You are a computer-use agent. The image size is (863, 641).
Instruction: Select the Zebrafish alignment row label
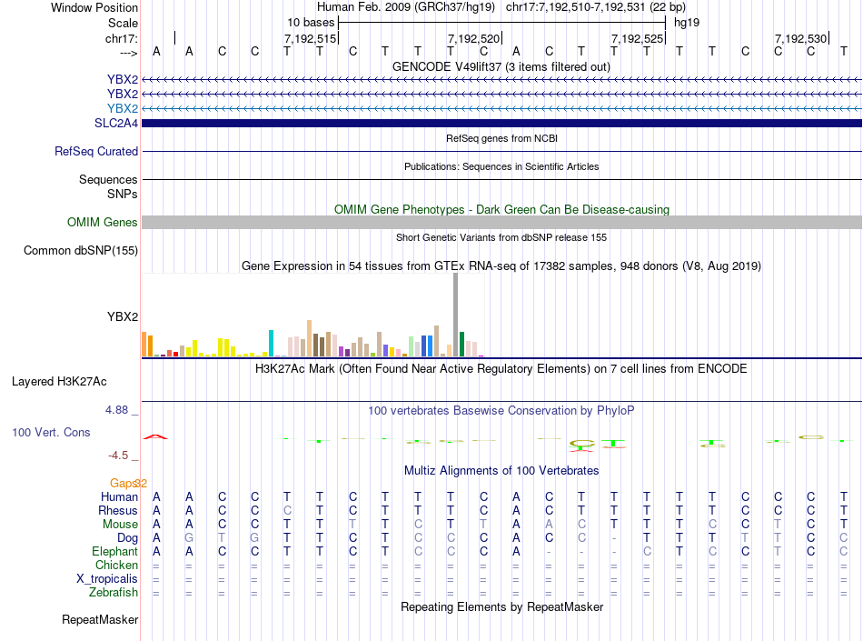tap(114, 593)
